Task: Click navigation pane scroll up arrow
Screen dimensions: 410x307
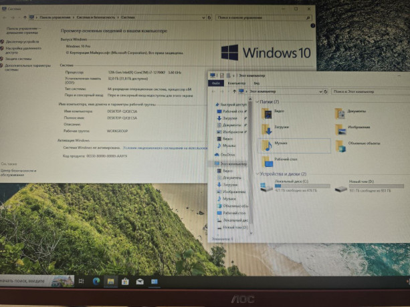Action: pyautogui.click(x=250, y=99)
